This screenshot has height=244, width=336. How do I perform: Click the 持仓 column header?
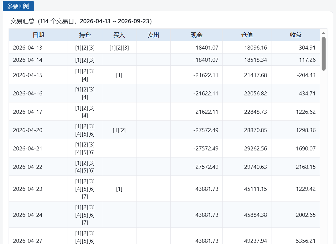tap(85, 35)
